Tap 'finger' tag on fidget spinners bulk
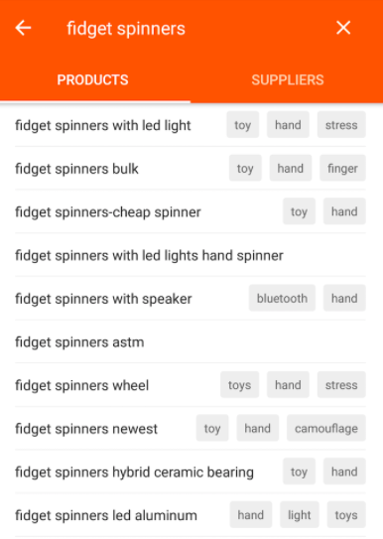383x539 pixels. pyautogui.click(x=342, y=168)
